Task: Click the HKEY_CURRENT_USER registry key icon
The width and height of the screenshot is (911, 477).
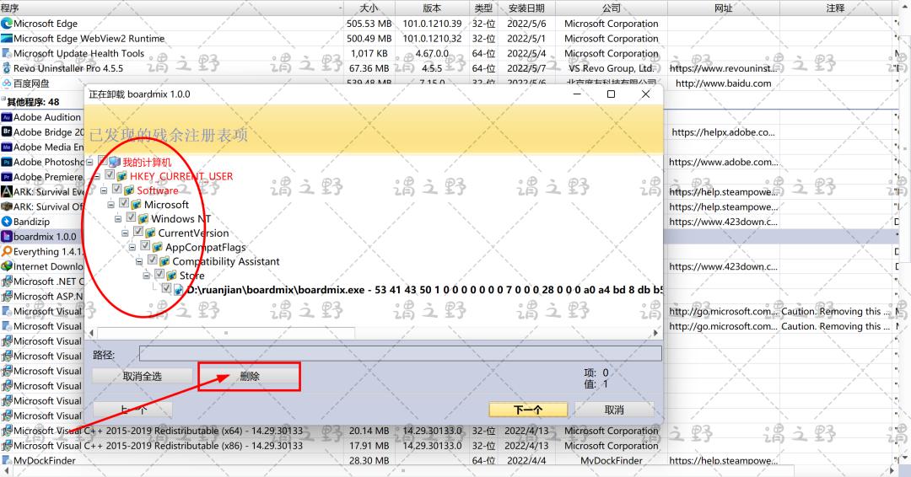Action: (122, 176)
